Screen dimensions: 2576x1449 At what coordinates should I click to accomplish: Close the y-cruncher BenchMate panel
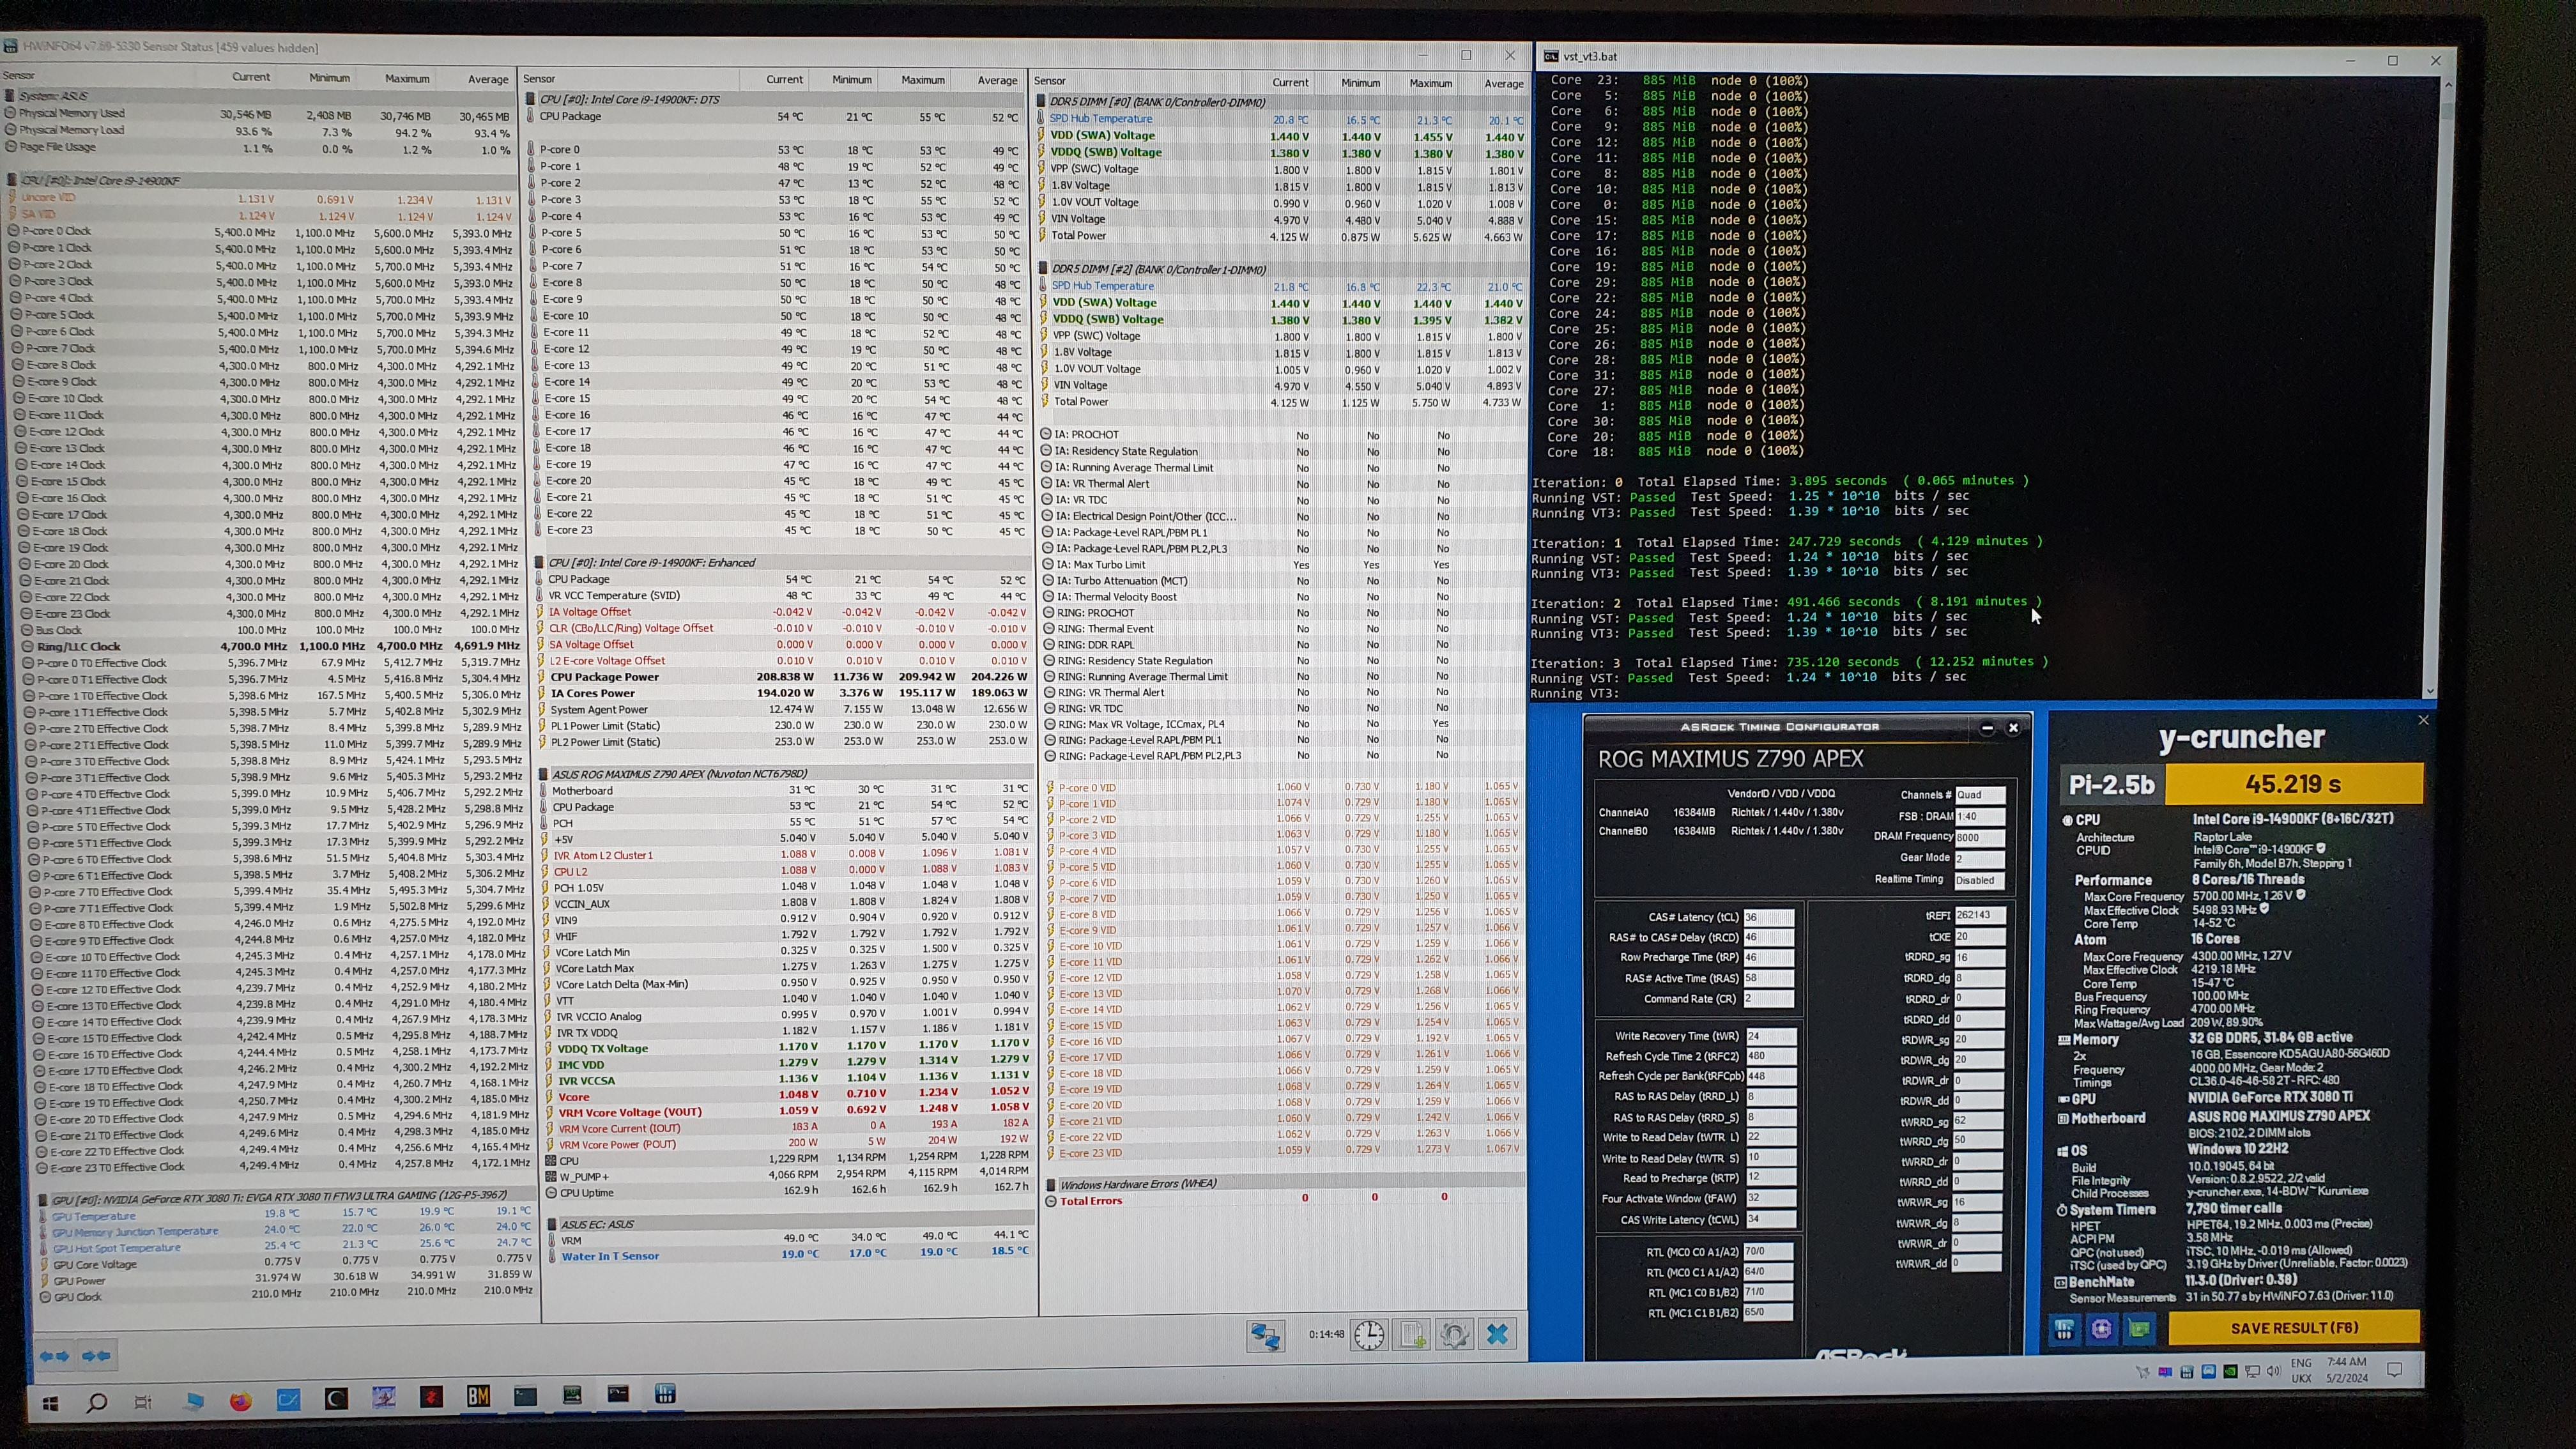(2423, 720)
